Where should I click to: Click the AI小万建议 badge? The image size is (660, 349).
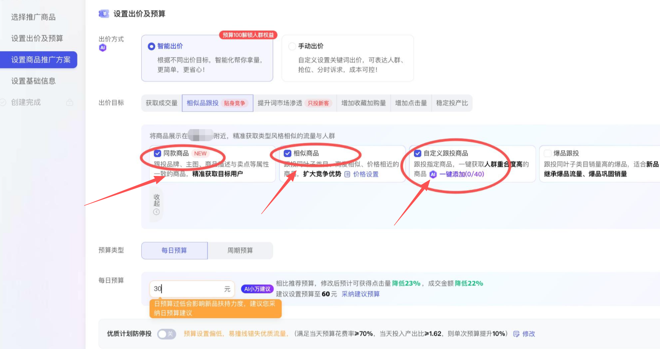click(x=257, y=289)
